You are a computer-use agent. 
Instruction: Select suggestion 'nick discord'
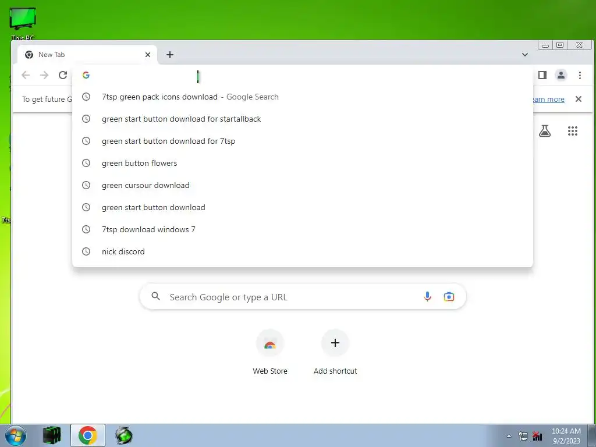[302, 251]
